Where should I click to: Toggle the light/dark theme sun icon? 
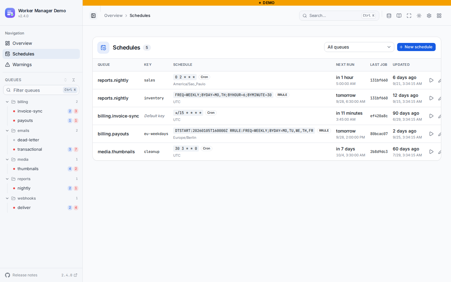click(x=419, y=16)
